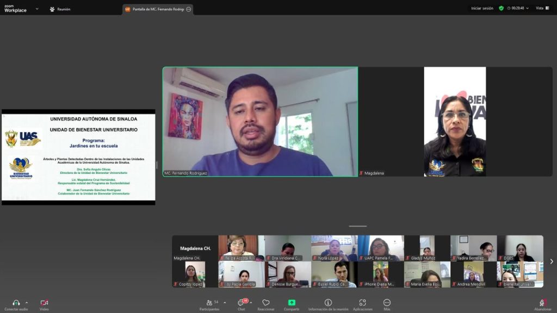The width and height of the screenshot is (557, 313).
Task: Select Gladys Muñoz's video thumbnail
Action: (427, 248)
